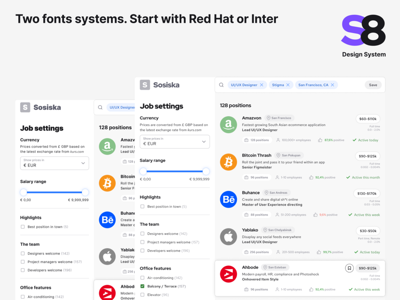Click Amazvon logo in right job list
This screenshot has width=400, height=300.
[228, 125]
